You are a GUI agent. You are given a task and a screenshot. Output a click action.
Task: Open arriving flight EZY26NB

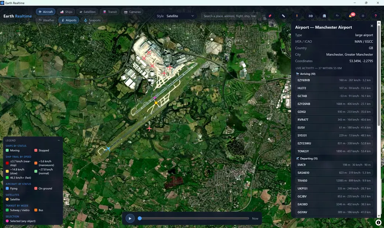point(334,104)
